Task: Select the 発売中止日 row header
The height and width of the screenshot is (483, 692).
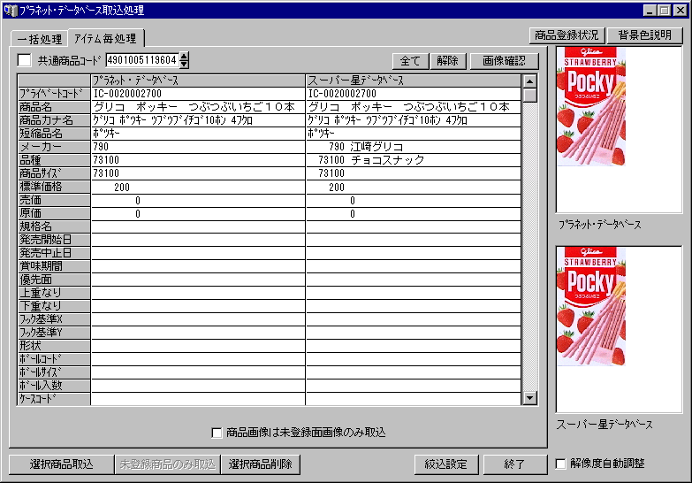Action: pyautogui.click(x=54, y=253)
